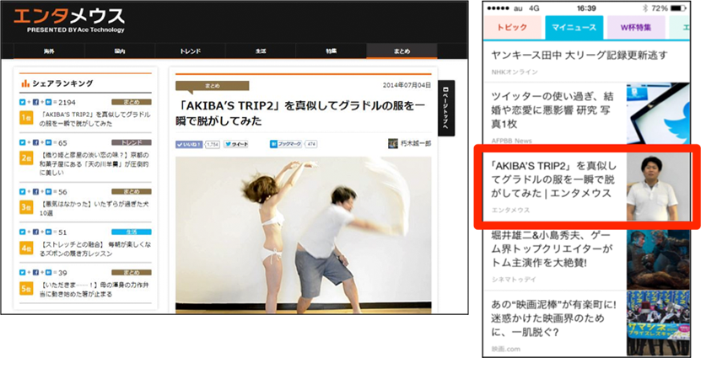Click the phone battery icon in the status bar

pyautogui.click(x=678, y=8)
